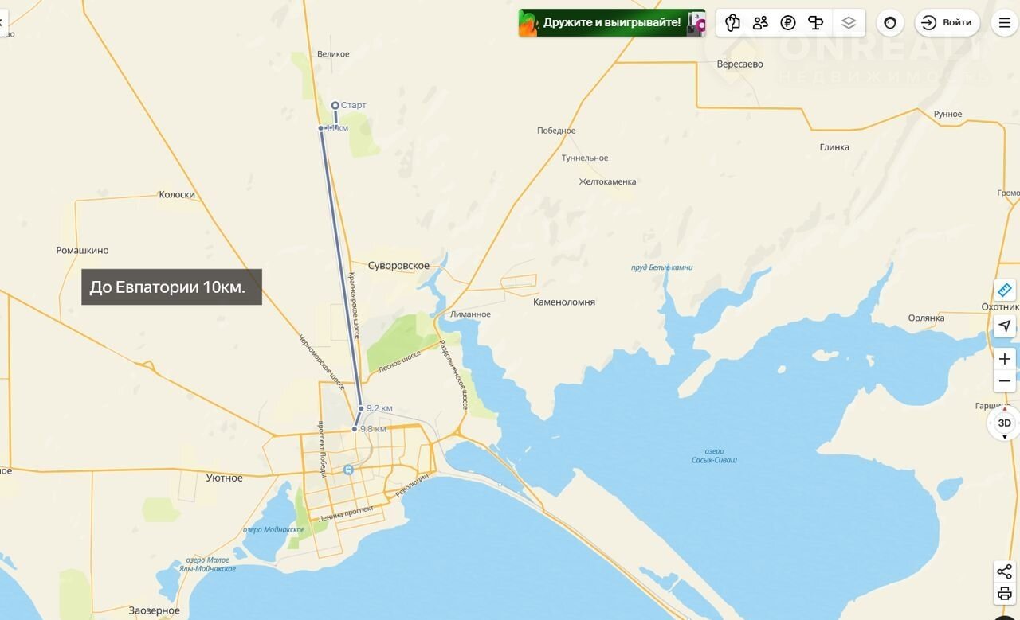Expand the map layers selector
The image size is (1020, 620).
click(849, 22)
